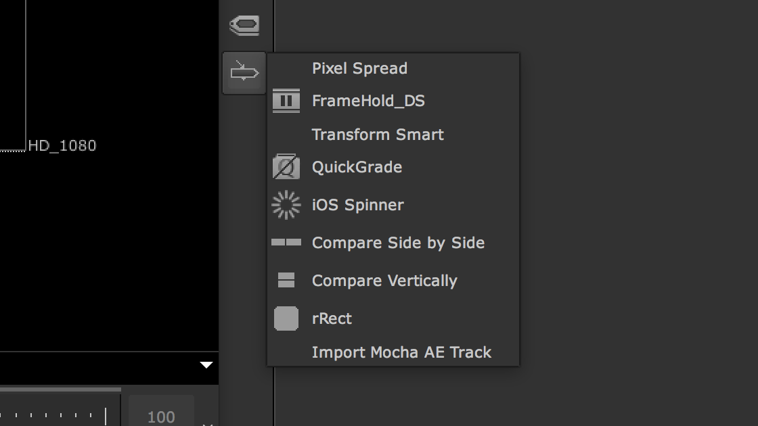The width and height of the screenshot is (758, 426).
Task: Click the arrow toolbar menu icon
Action: pos(244,72)
